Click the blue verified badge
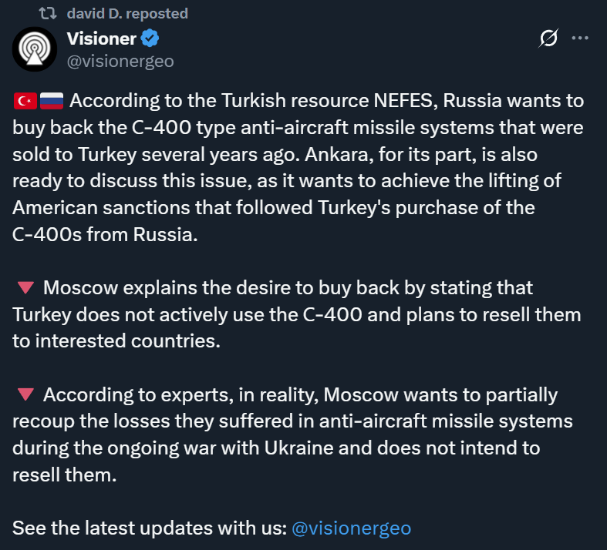607x550 pixels. 152,39
